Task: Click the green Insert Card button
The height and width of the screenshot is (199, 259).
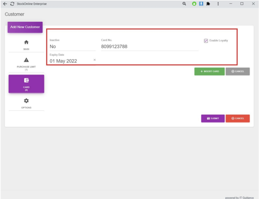Action: [x=209, y=71]
